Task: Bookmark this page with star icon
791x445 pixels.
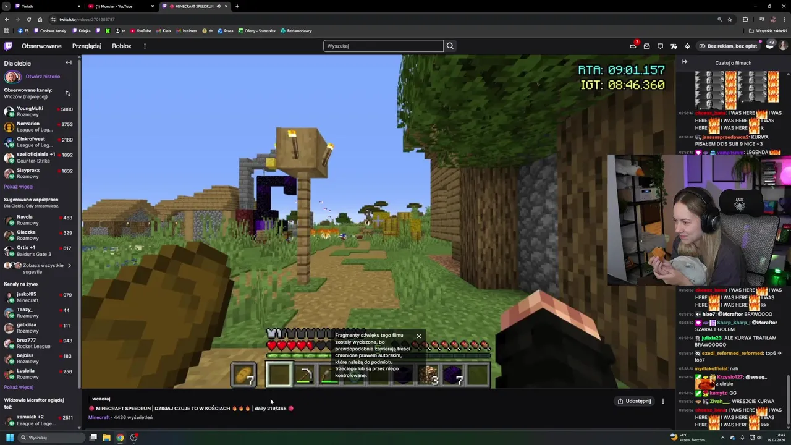Action: pos(730,19)
